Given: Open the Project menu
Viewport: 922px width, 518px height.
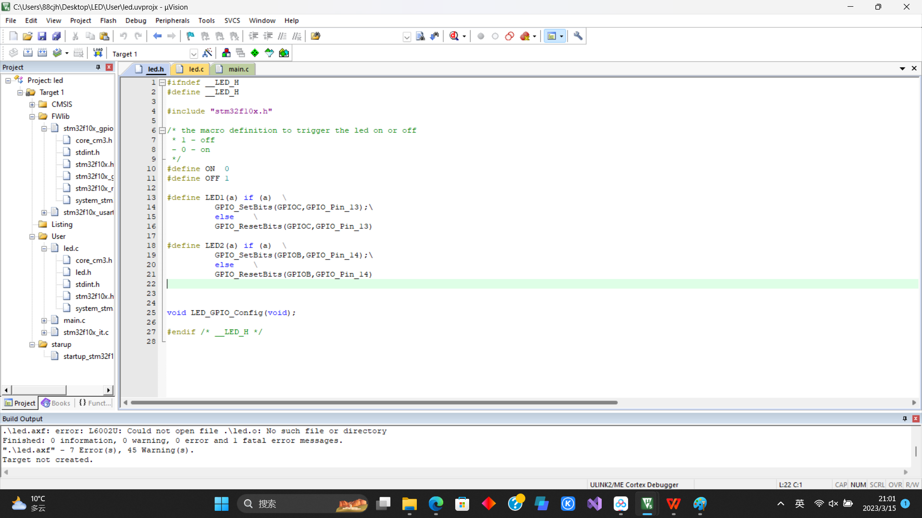Looking at the screenshot, I should tap(80, 21).
